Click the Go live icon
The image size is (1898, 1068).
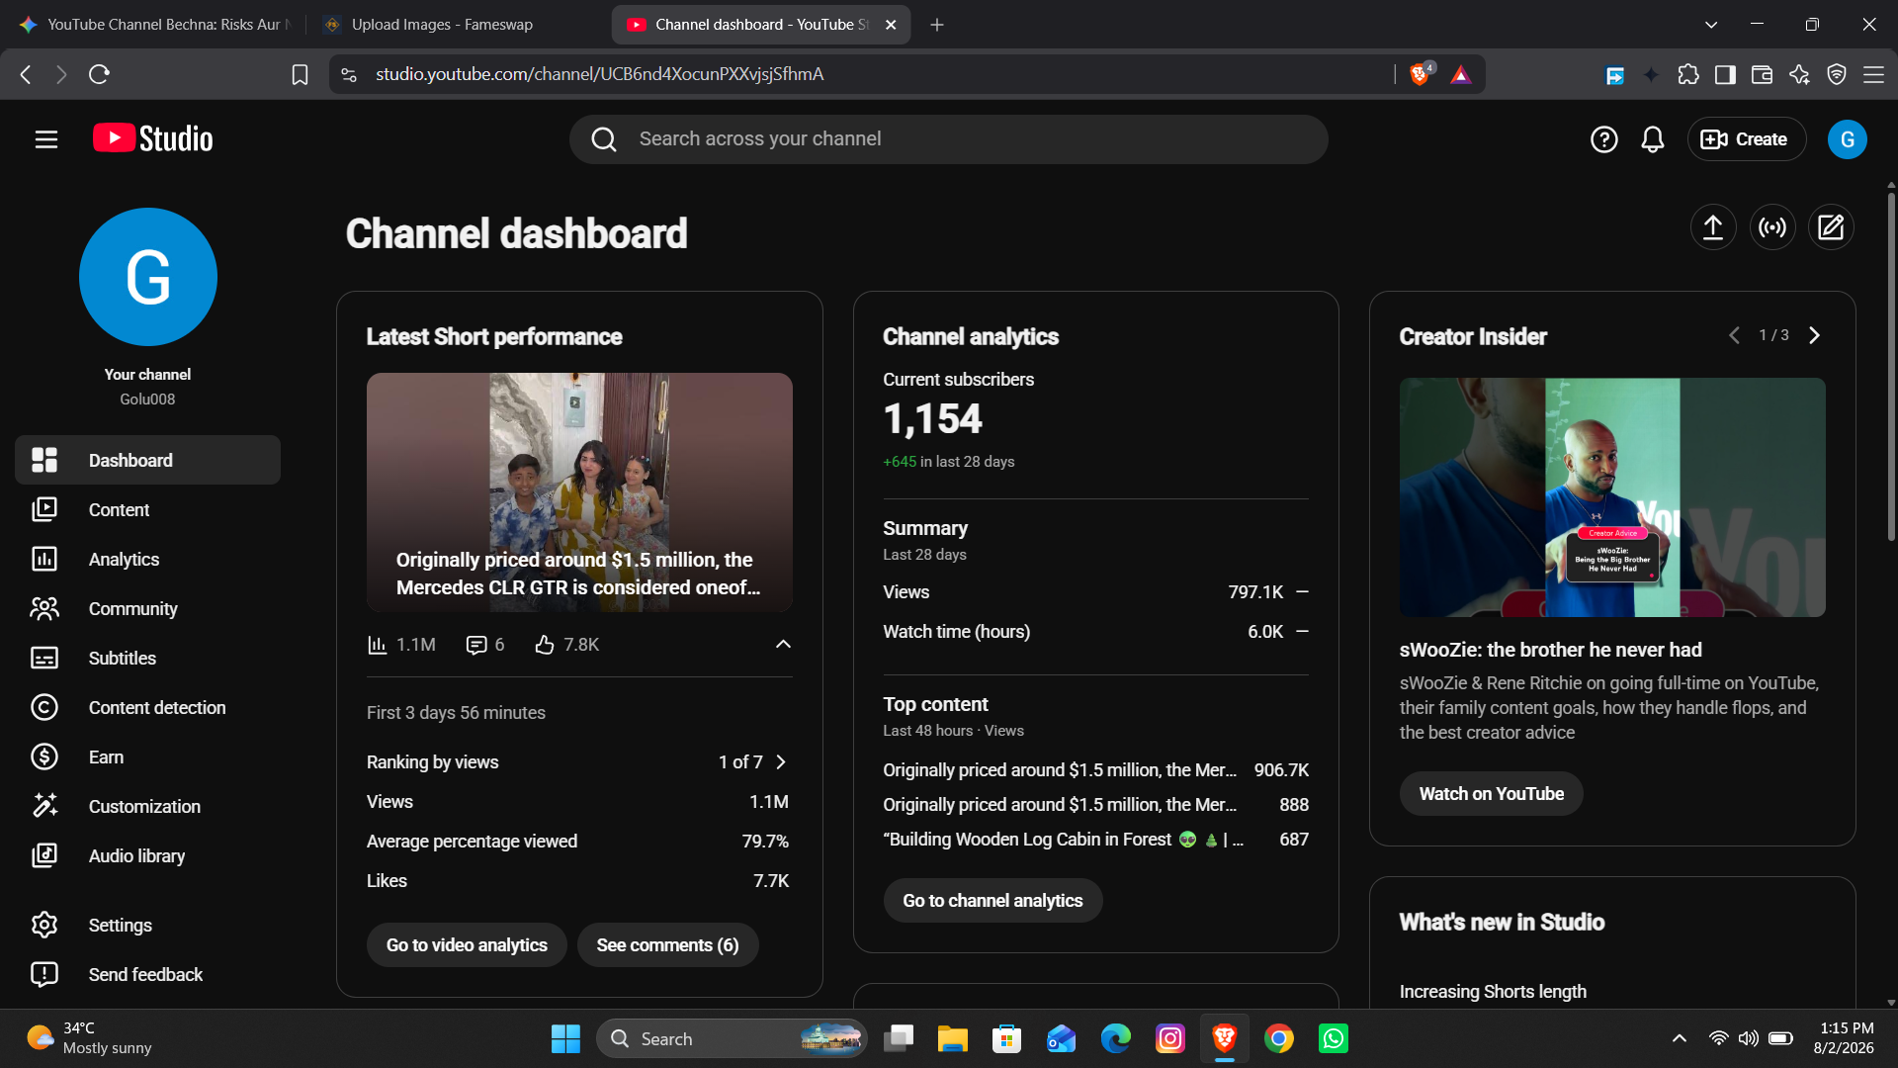1772,227
